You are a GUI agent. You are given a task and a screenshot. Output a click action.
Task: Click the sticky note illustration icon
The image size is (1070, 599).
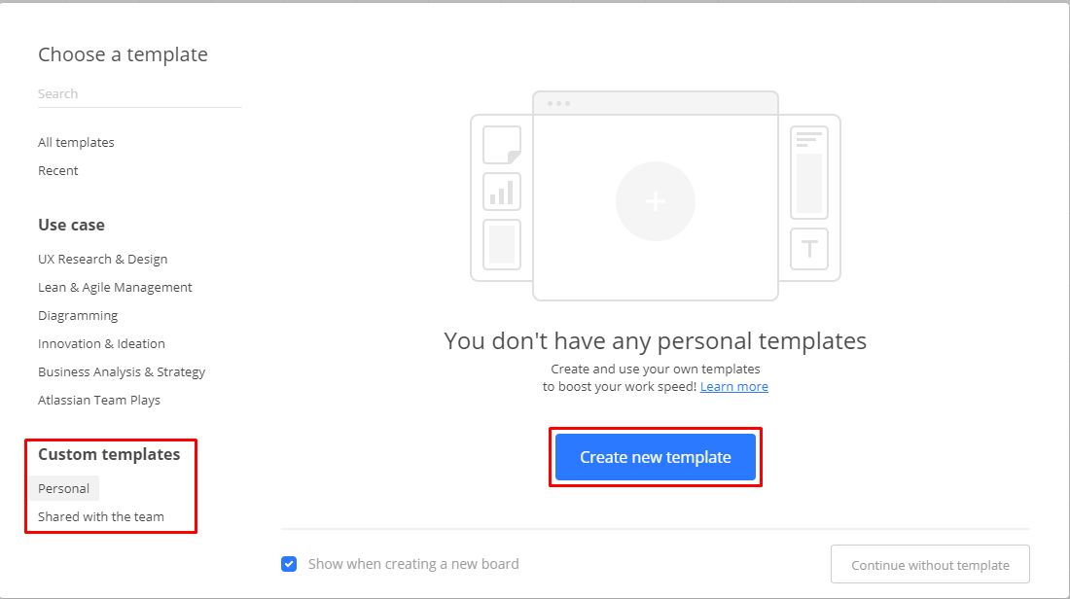click(502, 145)
